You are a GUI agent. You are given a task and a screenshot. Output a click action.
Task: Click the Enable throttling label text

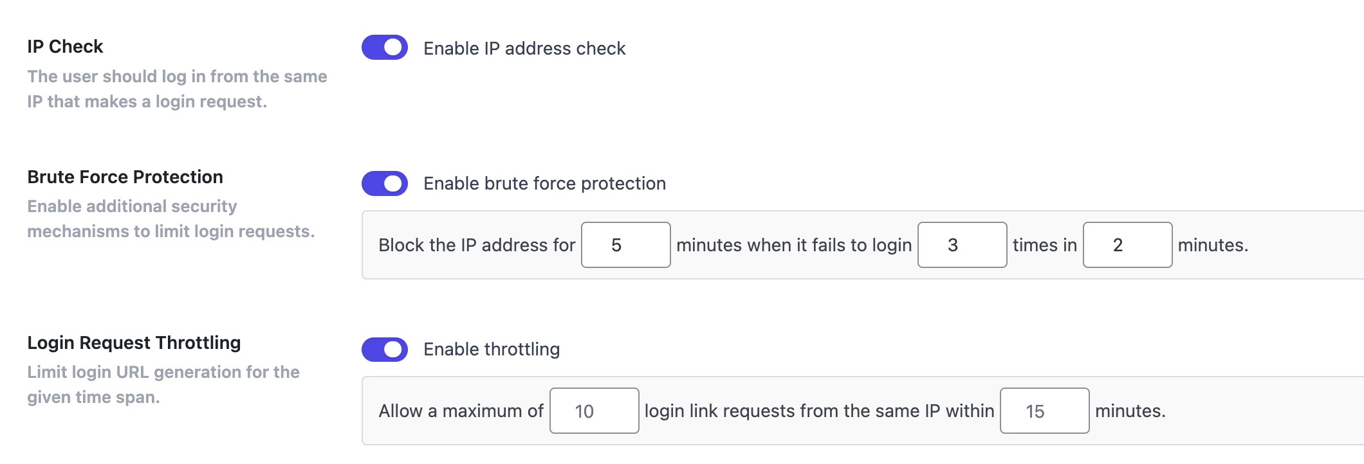[x=490, y=349]
